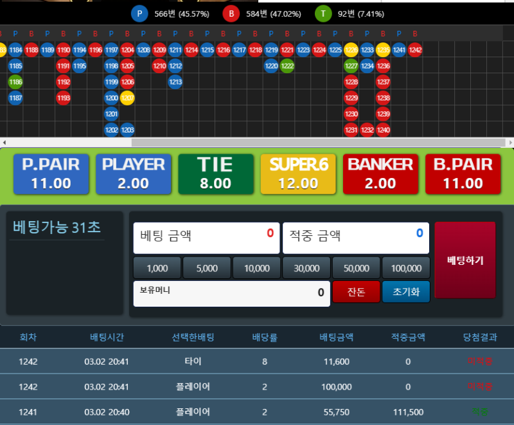514x425 pixels.
Task: Click the 배팅금액 column header
Action: point(337,337)
